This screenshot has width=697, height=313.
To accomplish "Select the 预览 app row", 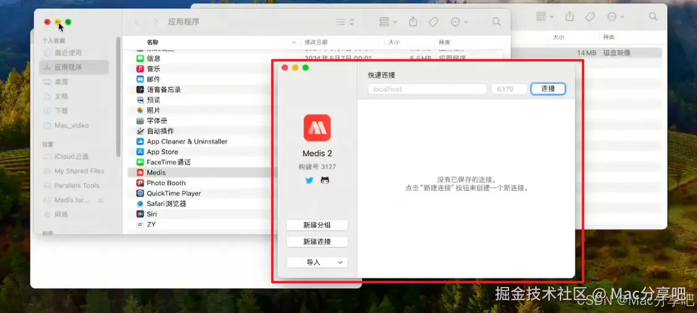I will tap(199, 100).
